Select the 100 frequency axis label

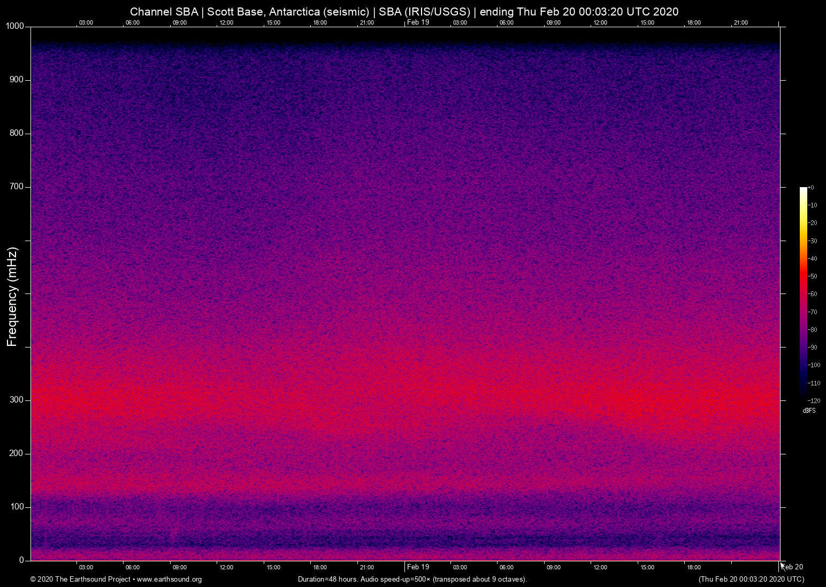17,507
